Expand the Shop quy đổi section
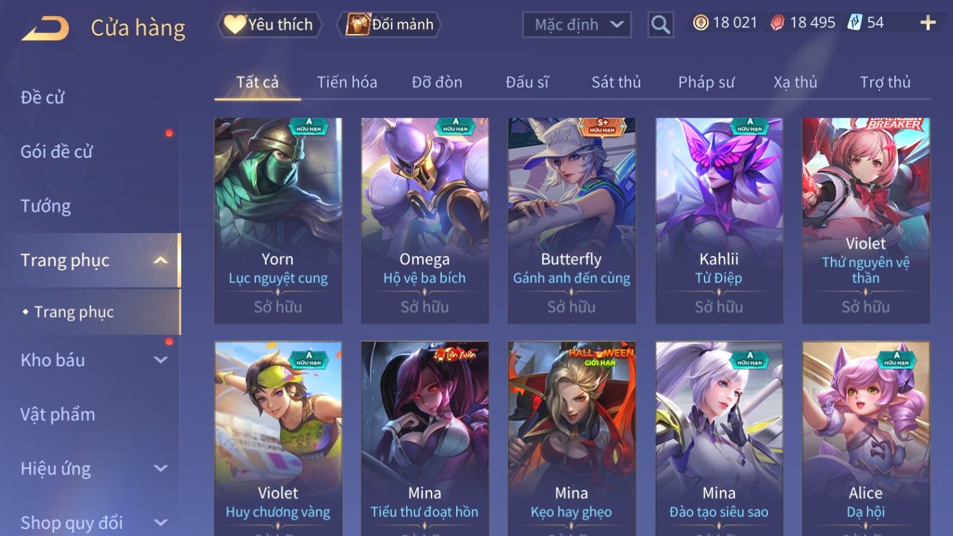953x536 pixels. pos(161,523)
